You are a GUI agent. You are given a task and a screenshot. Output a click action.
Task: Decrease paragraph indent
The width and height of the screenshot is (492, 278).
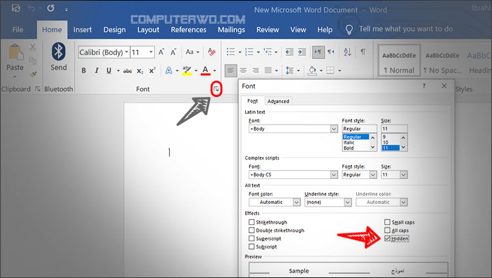click(x=289, y=52)
